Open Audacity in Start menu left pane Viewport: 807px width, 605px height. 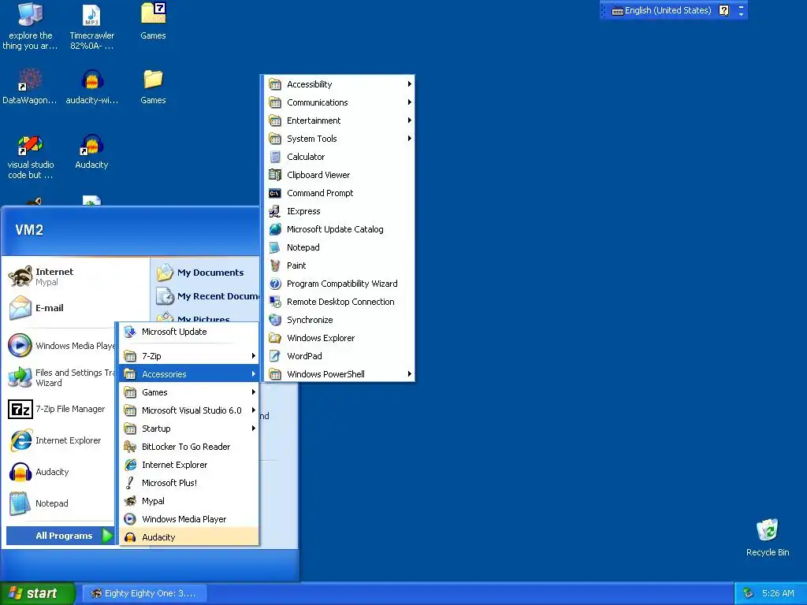pos(60,473)
